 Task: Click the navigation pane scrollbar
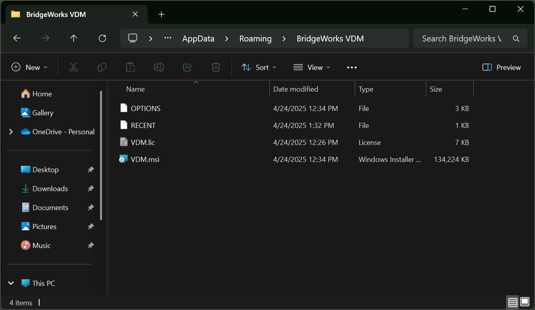(x=101, y=155)
